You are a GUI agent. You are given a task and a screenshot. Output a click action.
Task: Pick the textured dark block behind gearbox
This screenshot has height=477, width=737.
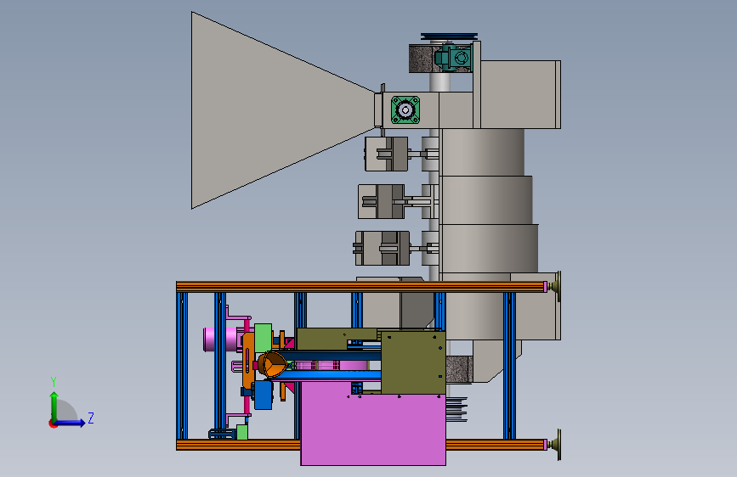pyautogui.click(x=422, y=59)
